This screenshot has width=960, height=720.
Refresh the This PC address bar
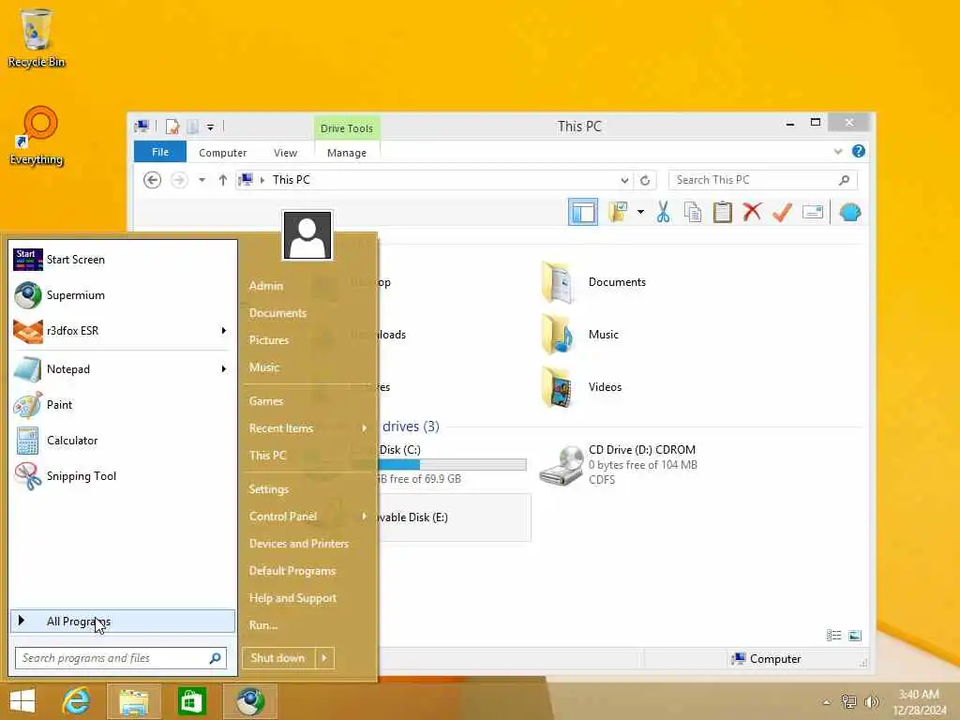[x=645, y=180]
